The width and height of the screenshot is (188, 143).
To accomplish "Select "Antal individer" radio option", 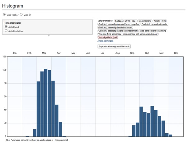I will tap(6, 31).
